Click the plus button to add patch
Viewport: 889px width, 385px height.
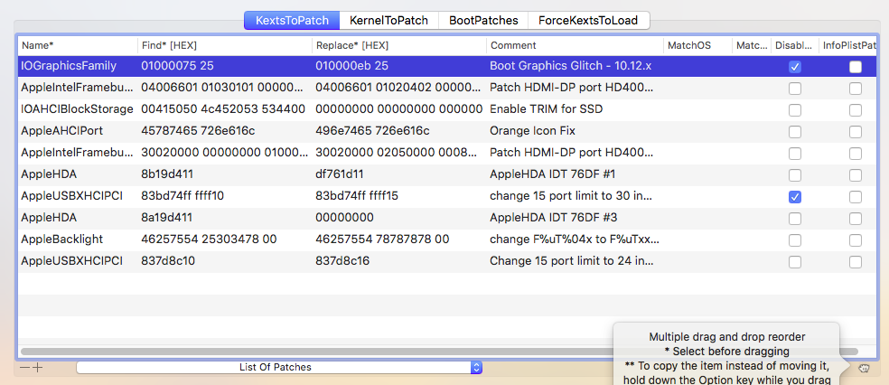pyautogui.click(x=38, y=368)
